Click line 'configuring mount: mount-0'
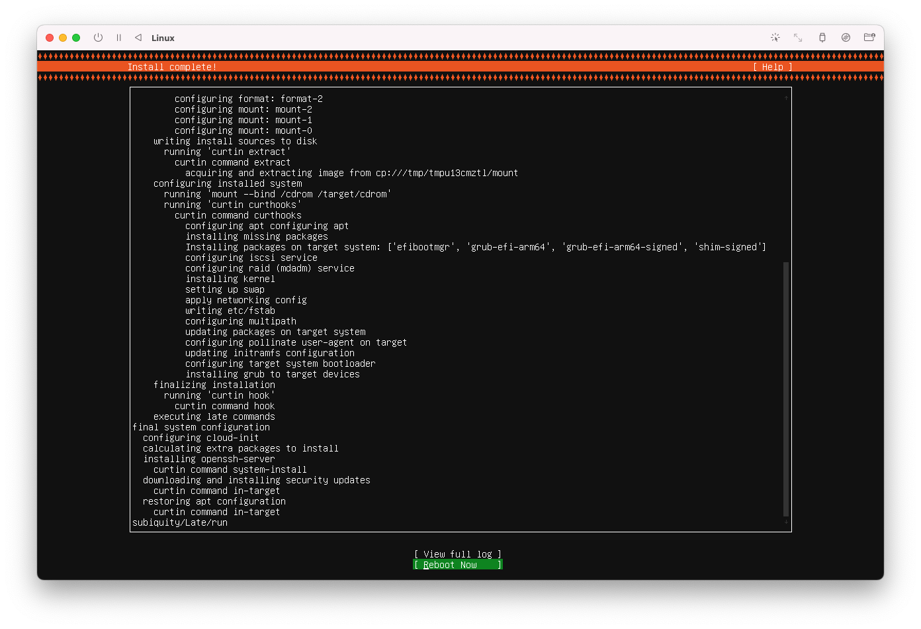 [x=243, y=130]
